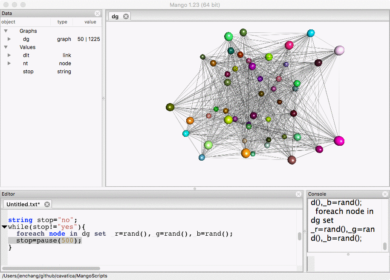Viewport: 390px width, 280px height.
Task: Click the 'value' column header
Action: [x=90, y=22]
